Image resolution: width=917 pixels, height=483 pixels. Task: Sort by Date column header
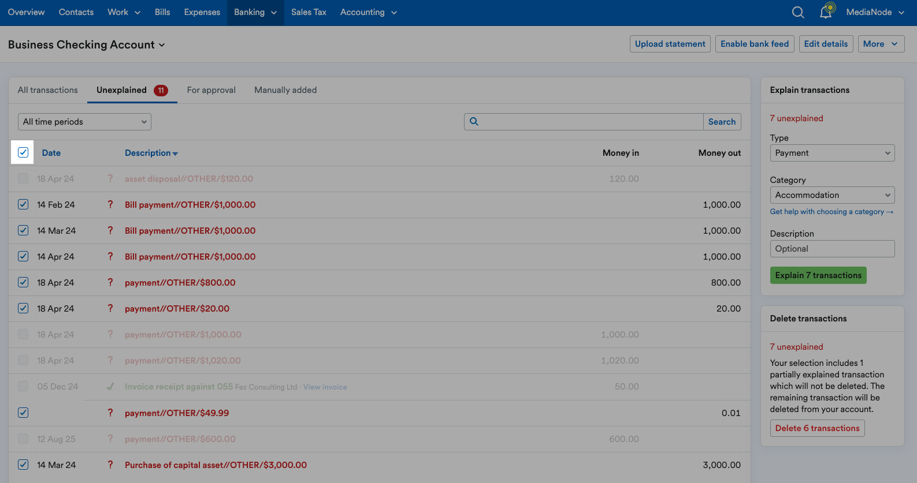click(x=51, y=153)
